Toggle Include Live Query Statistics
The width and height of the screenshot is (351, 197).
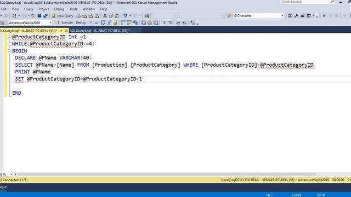tap(129, 22)
